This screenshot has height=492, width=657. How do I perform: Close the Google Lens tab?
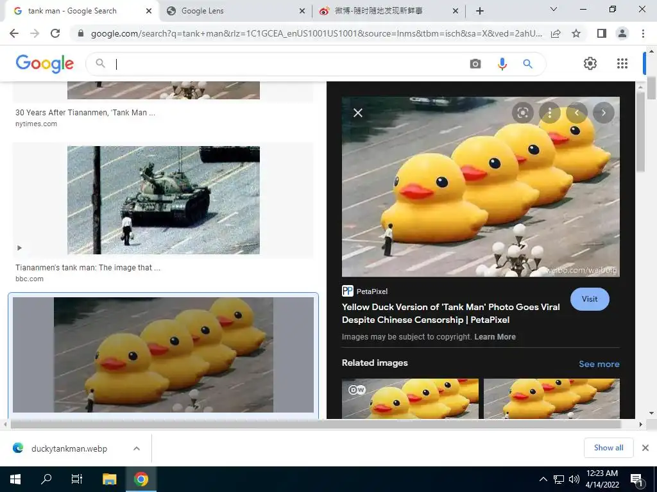[302, 11]
